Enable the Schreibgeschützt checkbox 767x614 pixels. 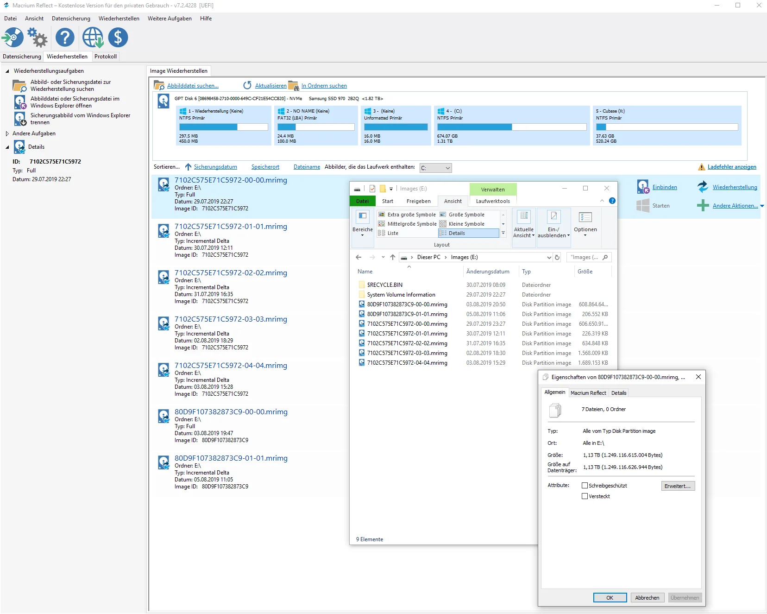pos(585,486)
